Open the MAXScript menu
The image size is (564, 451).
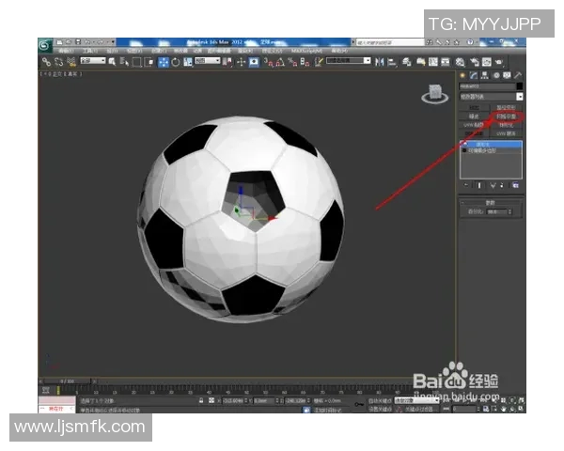304,51
